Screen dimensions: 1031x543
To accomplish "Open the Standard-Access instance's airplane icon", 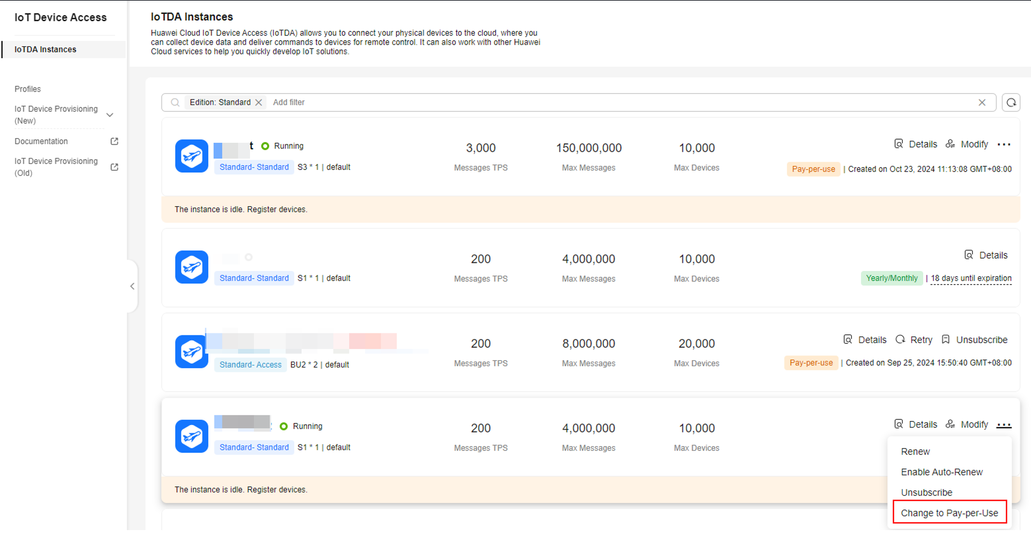I will pos(192,351).
